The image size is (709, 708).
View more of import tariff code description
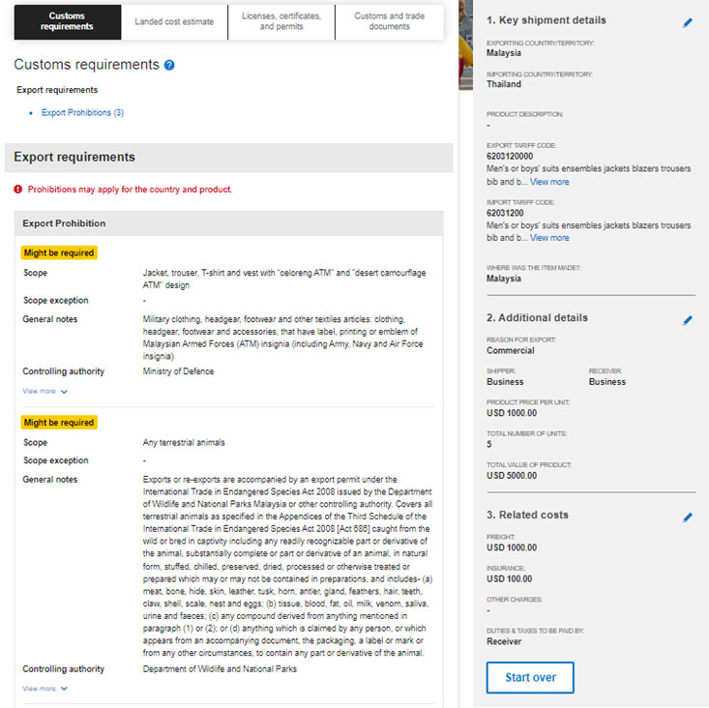[x=549, y=238]
